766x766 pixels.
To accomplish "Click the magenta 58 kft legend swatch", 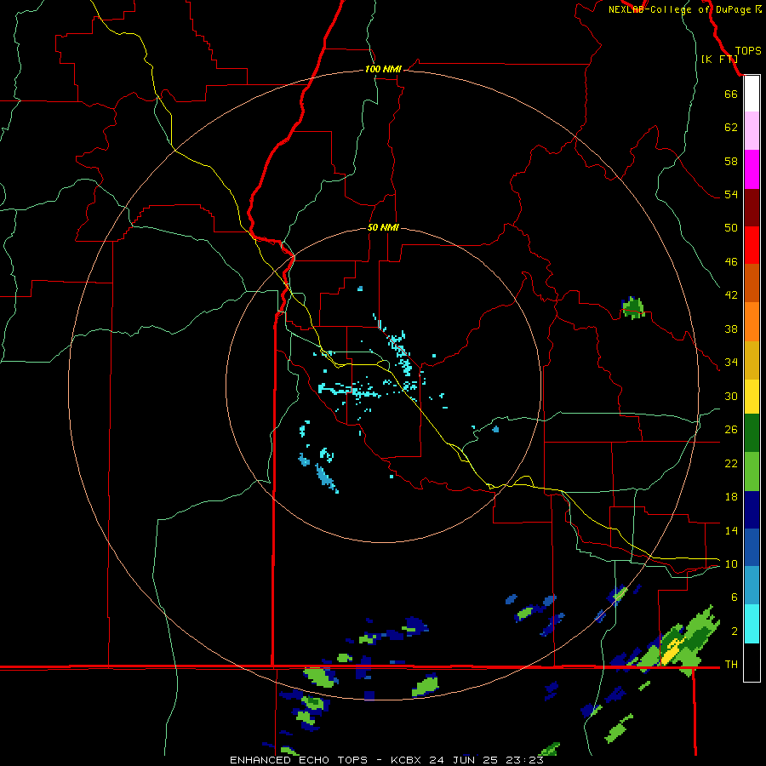I will tap(752, 169).
